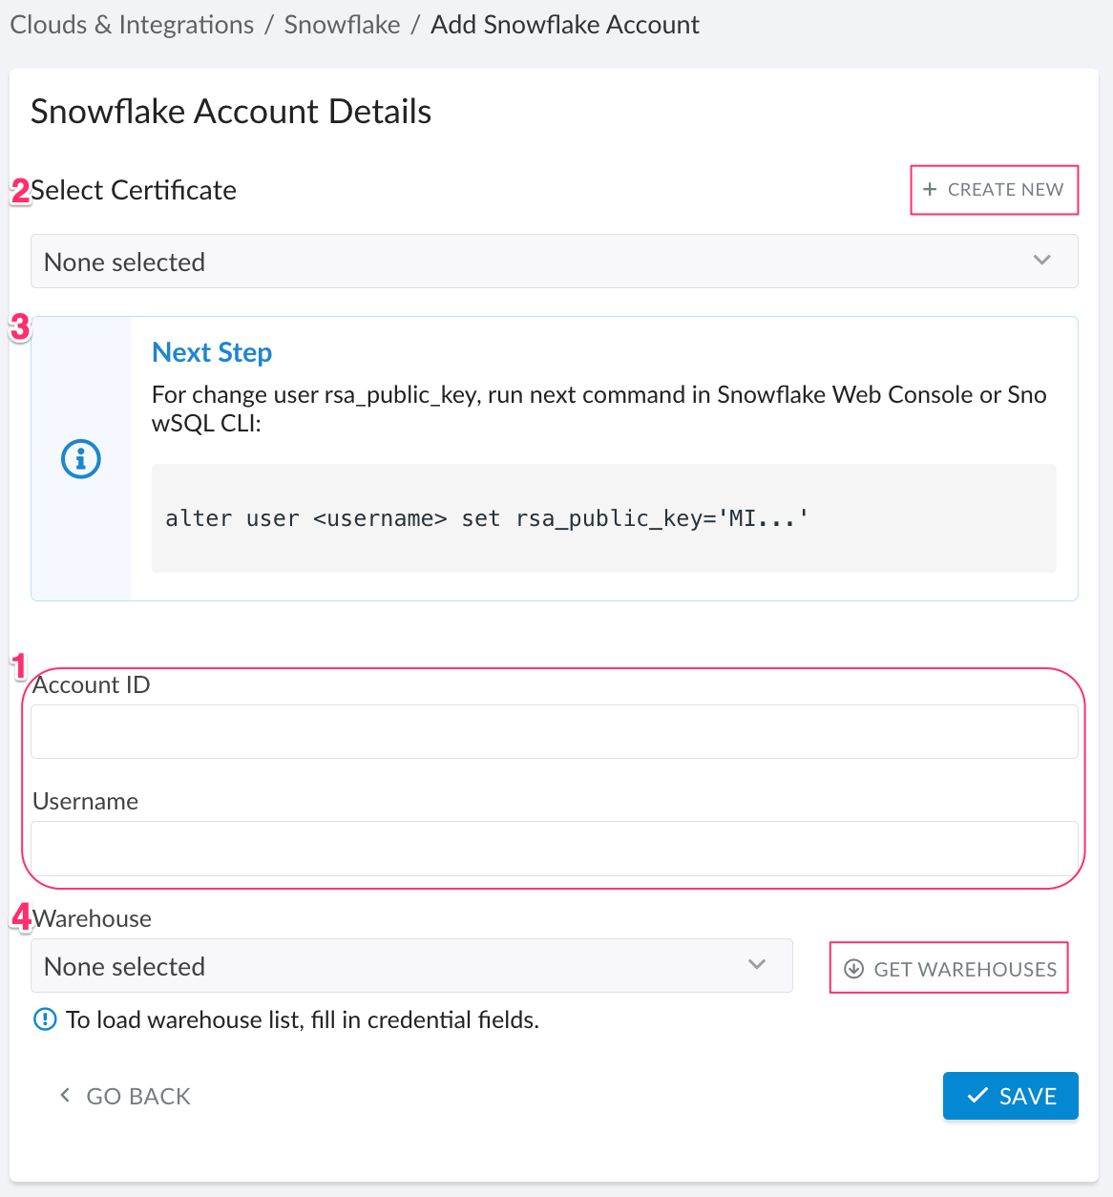Click the left chevron next to Go Back
Image resolution: width=1113 pixels, height=1197 pixels.
64,1095
